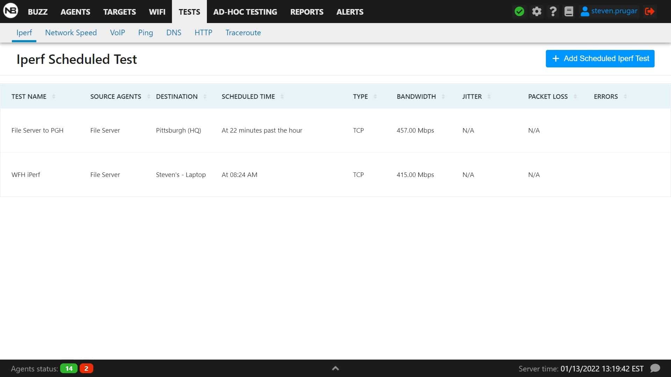Open settings via the gear icon

click(x=536, y=12)
